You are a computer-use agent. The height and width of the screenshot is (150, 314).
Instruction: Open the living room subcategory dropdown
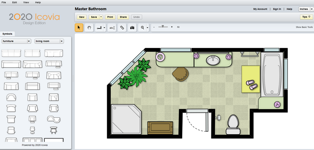[x=62, y=41]
